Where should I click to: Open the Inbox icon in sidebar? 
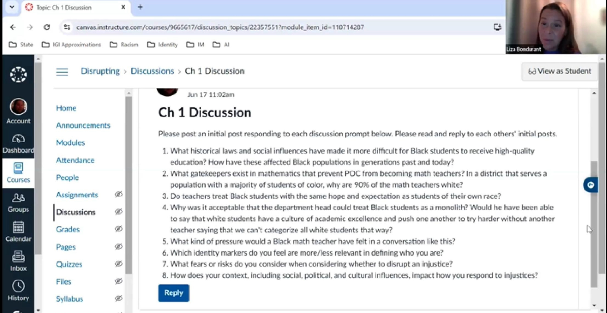[x=18, y=257]
